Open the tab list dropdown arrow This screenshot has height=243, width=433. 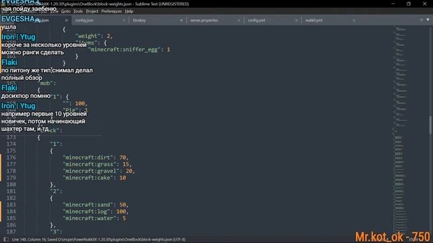(428, 20)
